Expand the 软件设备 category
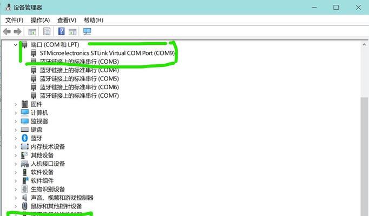 pyautogui.click(x=16, y=172)
